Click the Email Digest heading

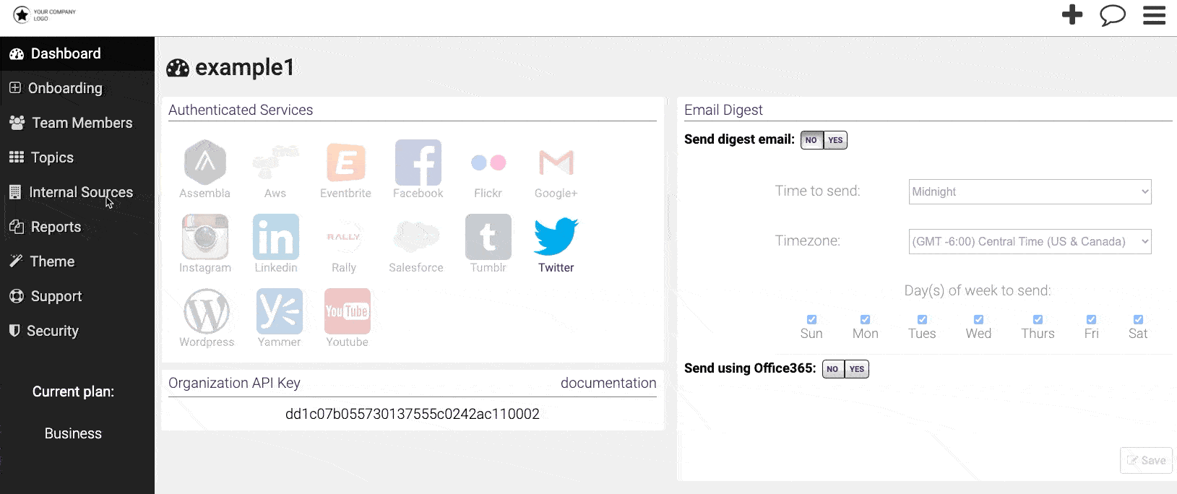pyautogui.click(x=723, y=110)
